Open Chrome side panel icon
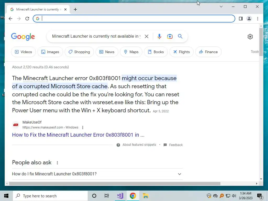The width and height of the screenshot is (268, 201). coord(241,19)
